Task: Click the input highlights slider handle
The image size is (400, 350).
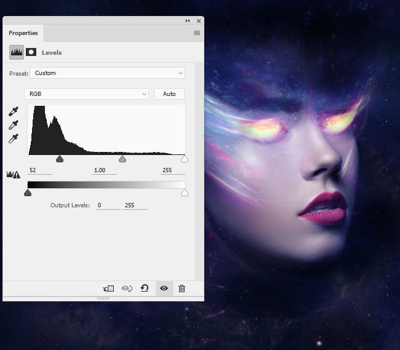Action: 185,159
